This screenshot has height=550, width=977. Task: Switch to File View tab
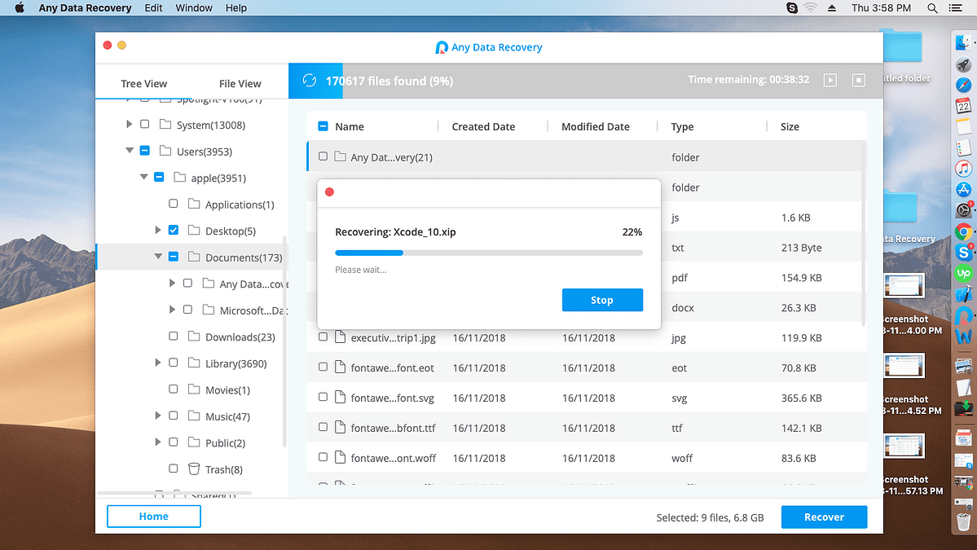(240, 83)
